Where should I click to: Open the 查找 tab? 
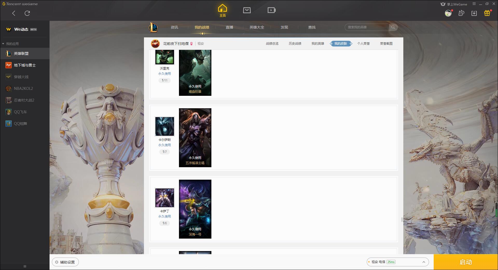[x=312, y=27]
